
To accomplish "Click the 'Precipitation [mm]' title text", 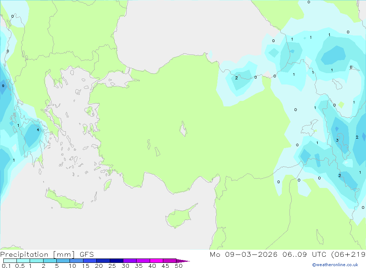I will pyautogui.click(x=38, y=254).
